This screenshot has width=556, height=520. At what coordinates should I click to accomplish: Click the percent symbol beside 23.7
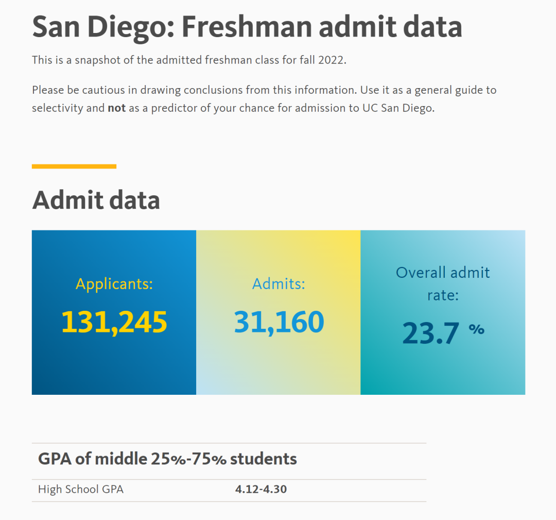pyautogui.click(x=476, y=329)
